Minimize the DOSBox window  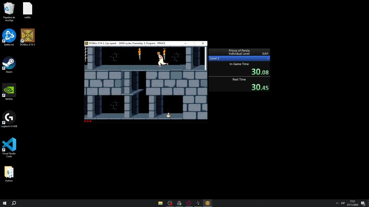(185, 43)
